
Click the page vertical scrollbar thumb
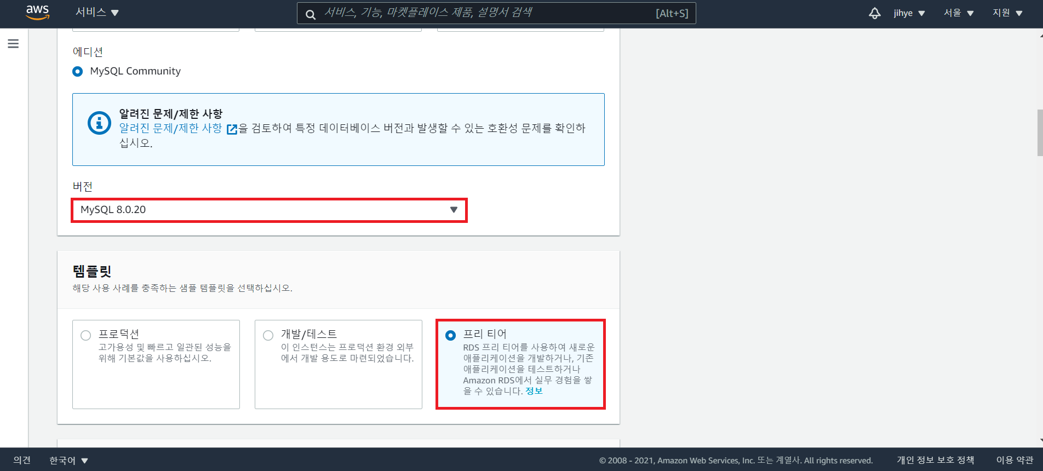tap(1040, 133)
